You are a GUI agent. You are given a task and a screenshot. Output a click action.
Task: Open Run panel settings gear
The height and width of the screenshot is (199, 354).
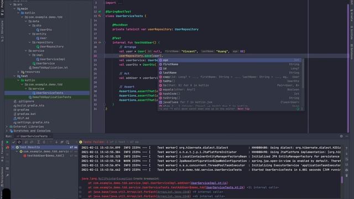point(341,136)
